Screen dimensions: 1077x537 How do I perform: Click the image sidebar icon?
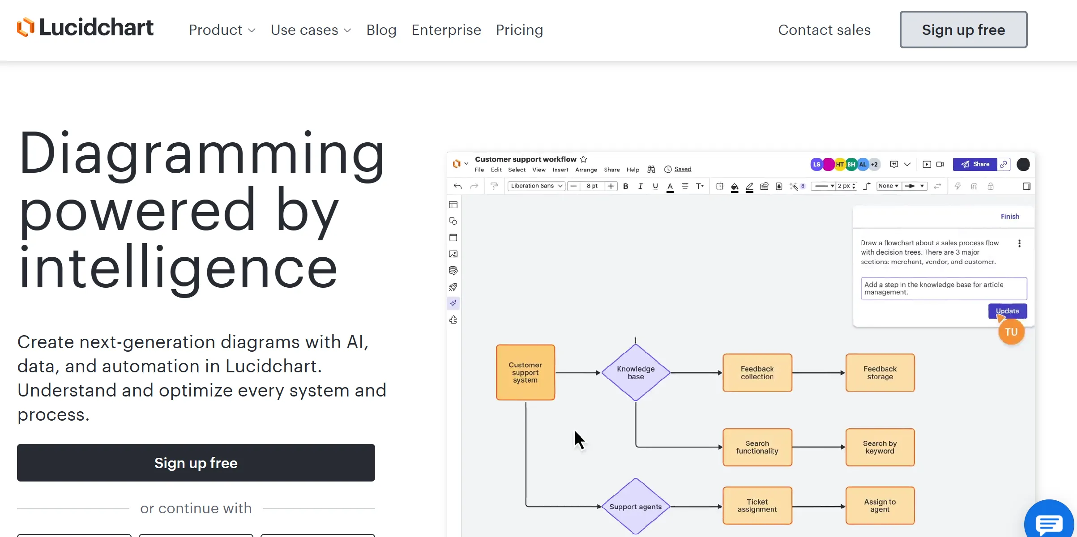click(453, 254)
